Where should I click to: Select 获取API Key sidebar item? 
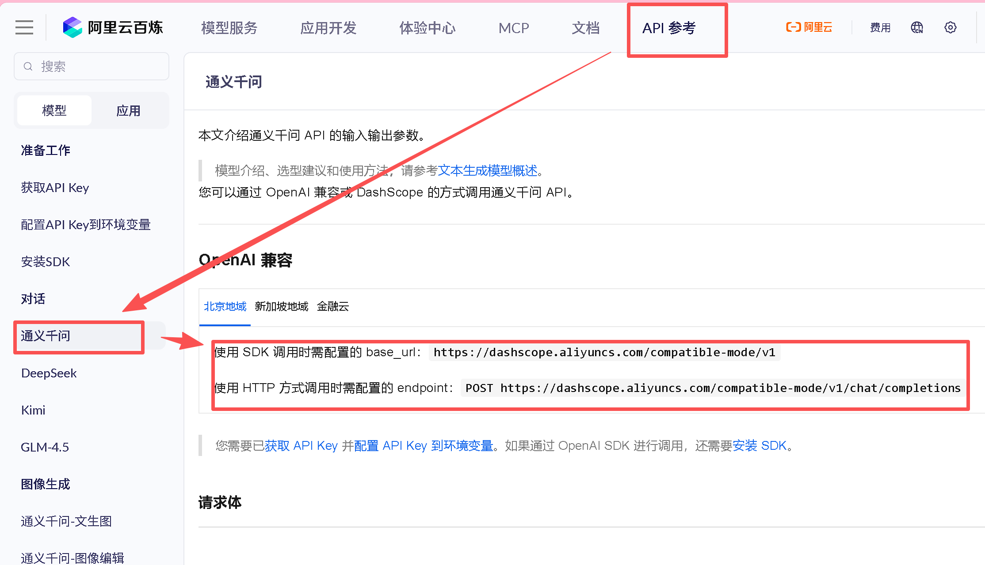[55, 188]
